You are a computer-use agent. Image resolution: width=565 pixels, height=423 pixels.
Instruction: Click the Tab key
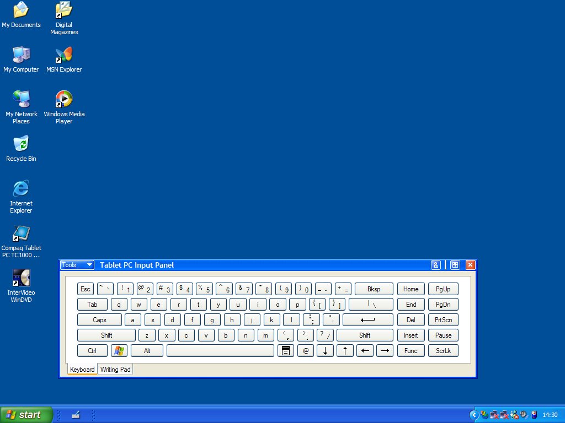point(92,304)
